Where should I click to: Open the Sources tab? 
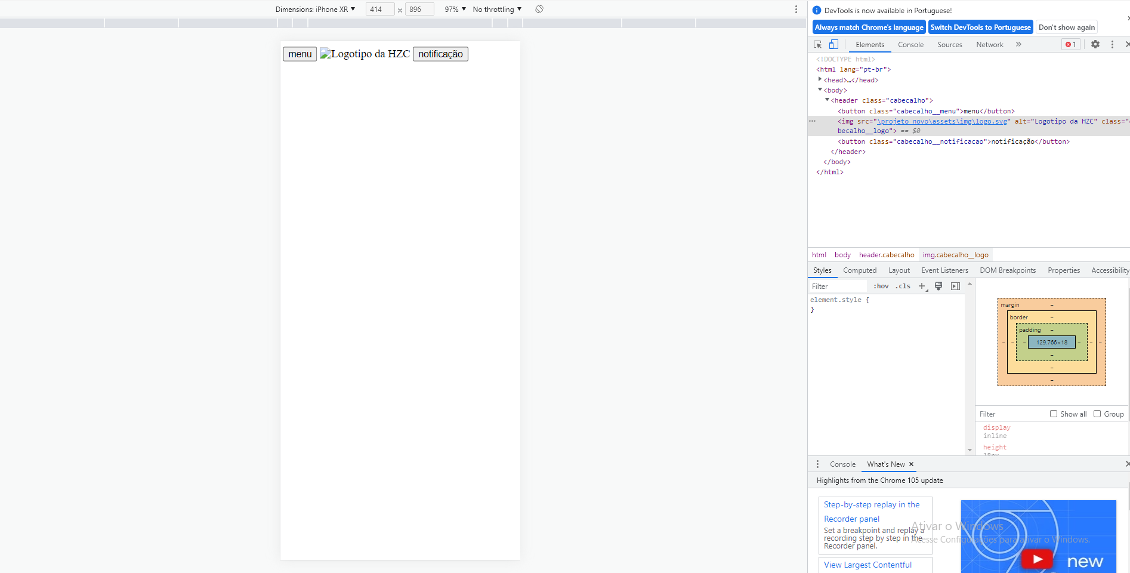pyautogui.click(x=950, y=45)
